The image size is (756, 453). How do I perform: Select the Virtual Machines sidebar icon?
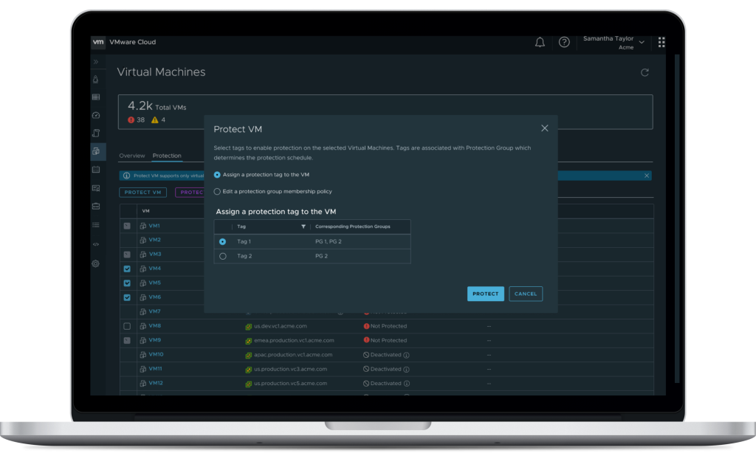tap(97, 151)
